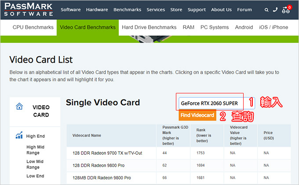Select Low Mid Range in the sidebar
The image size is (299, 185).
pos(35,164)
